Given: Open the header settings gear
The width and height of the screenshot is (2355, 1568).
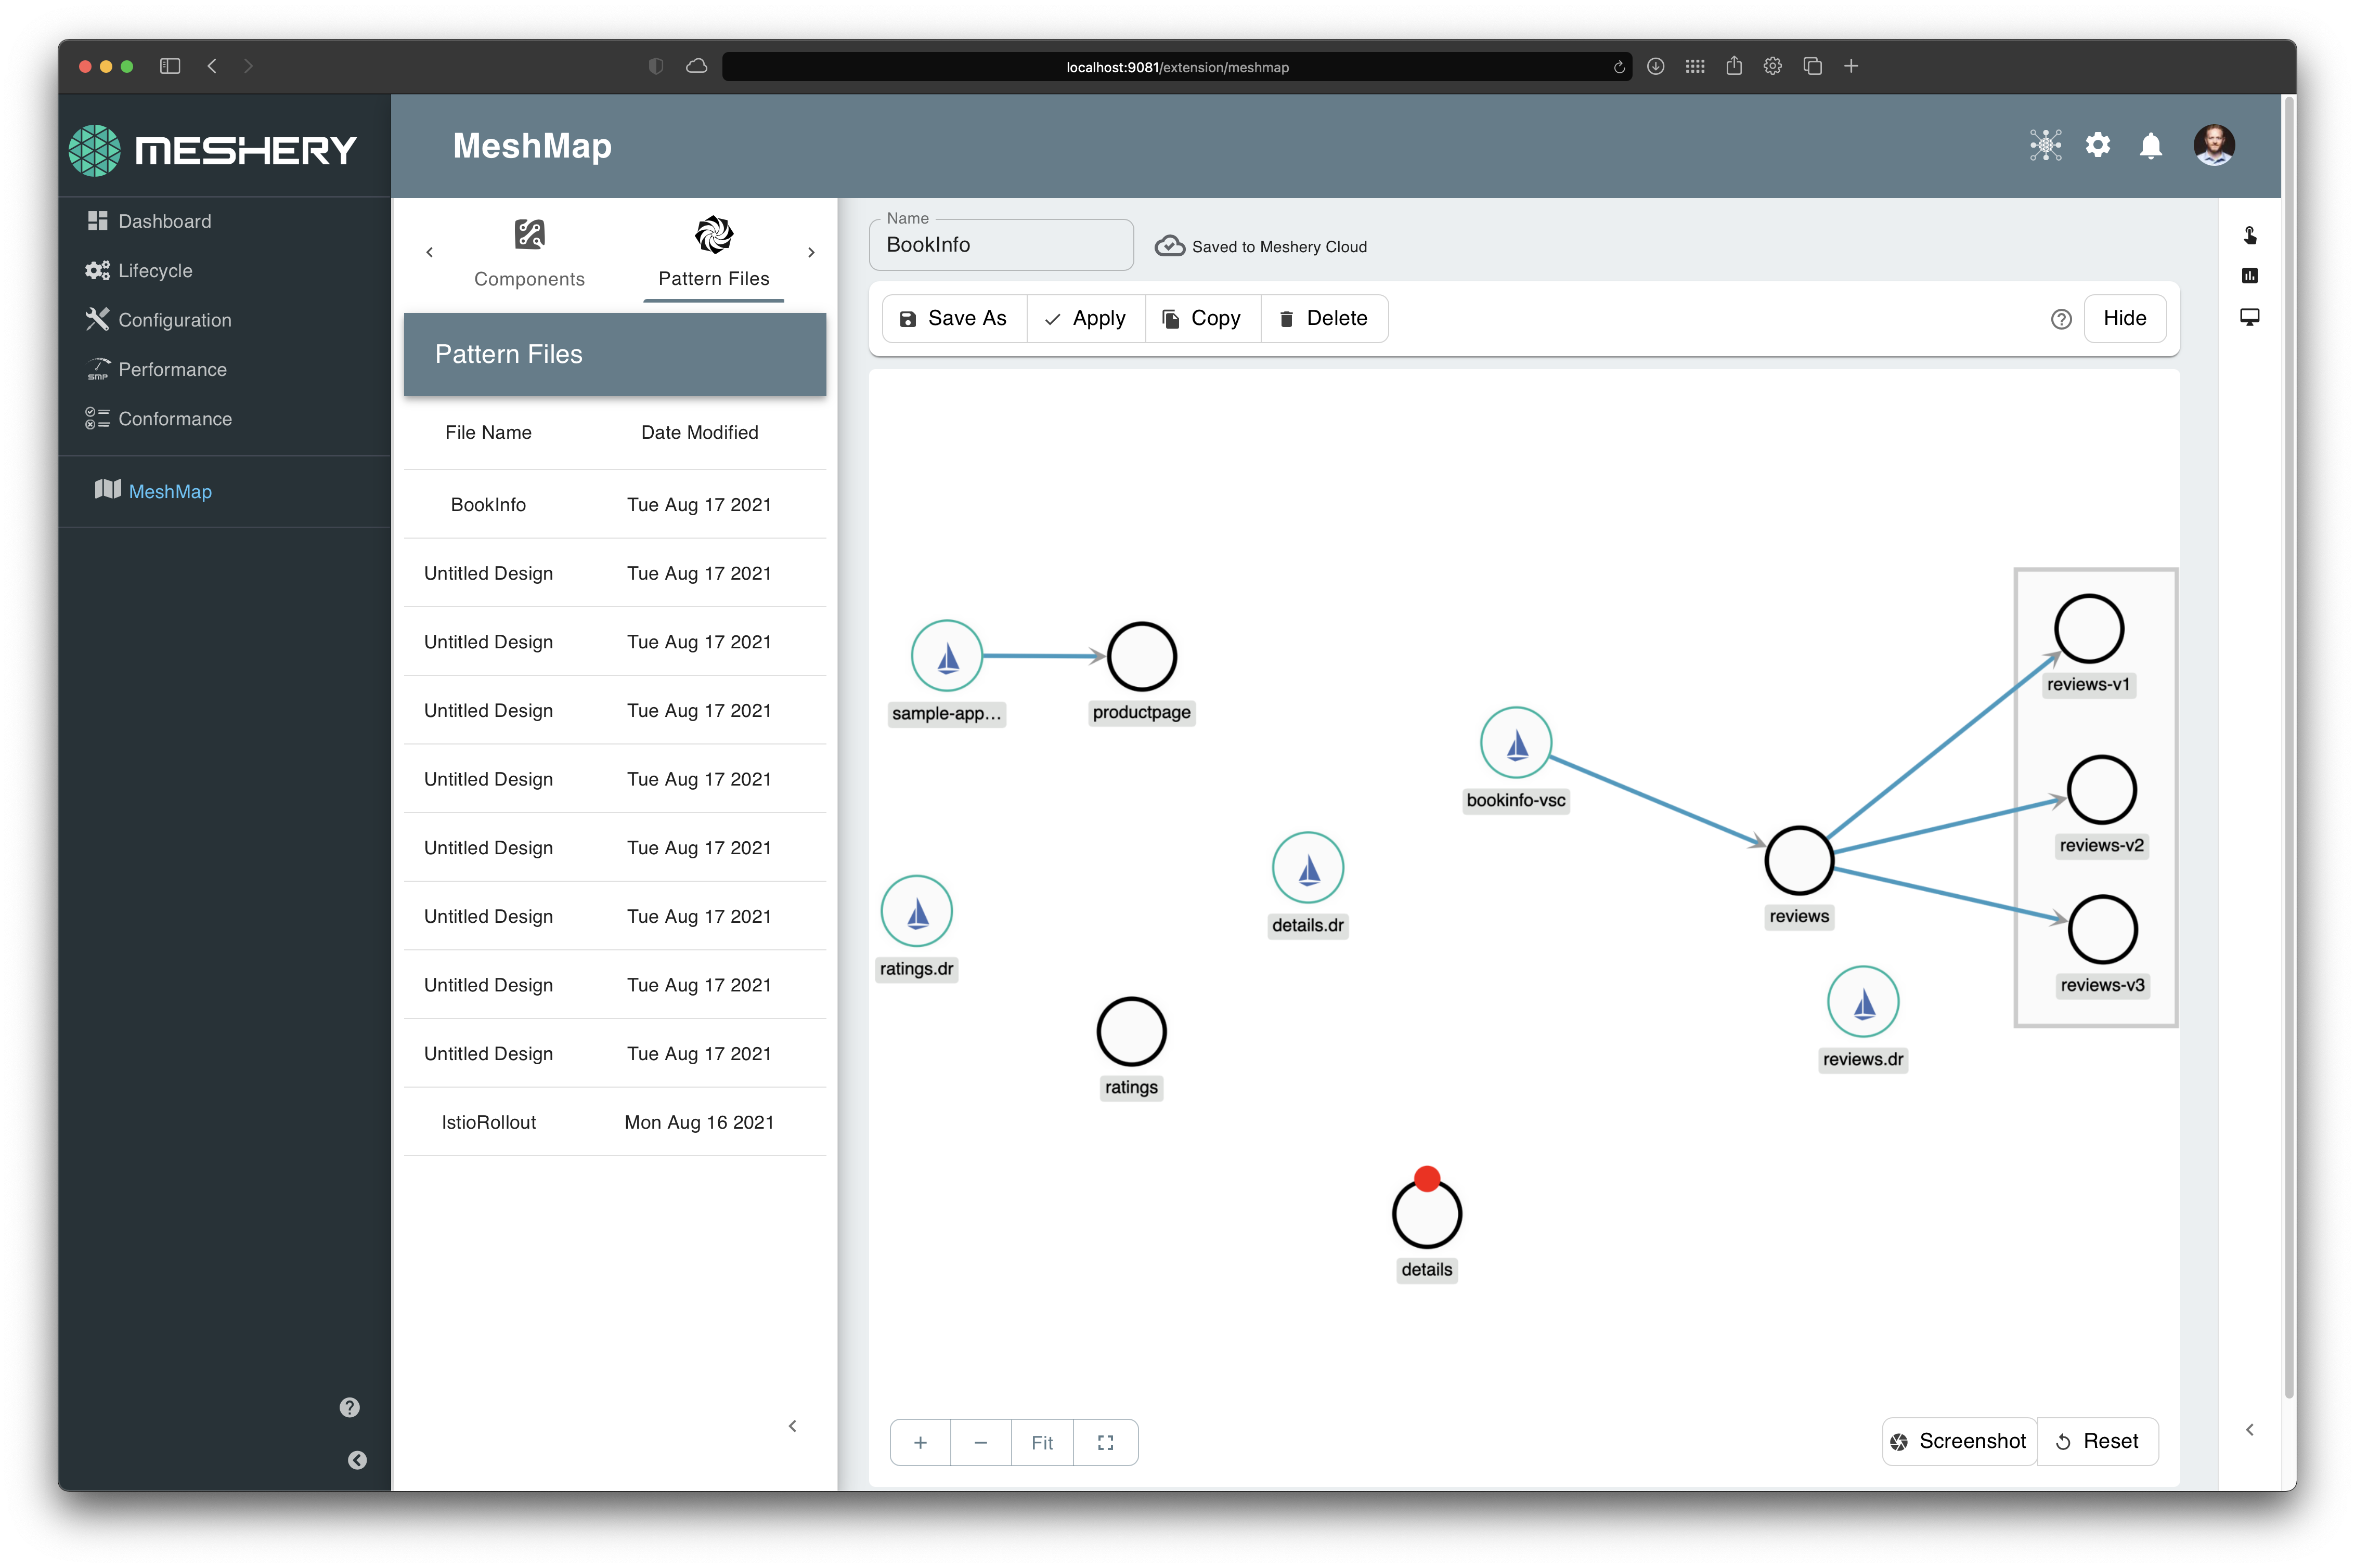Looking at the screenshot, I should coord(2097,145).
